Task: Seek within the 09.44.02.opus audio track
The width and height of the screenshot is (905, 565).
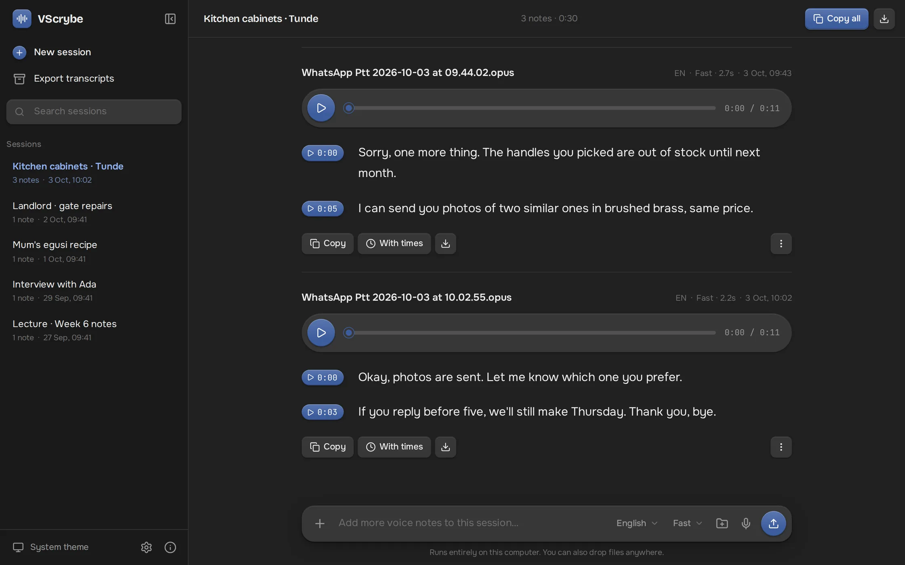Action: [529, 108]
